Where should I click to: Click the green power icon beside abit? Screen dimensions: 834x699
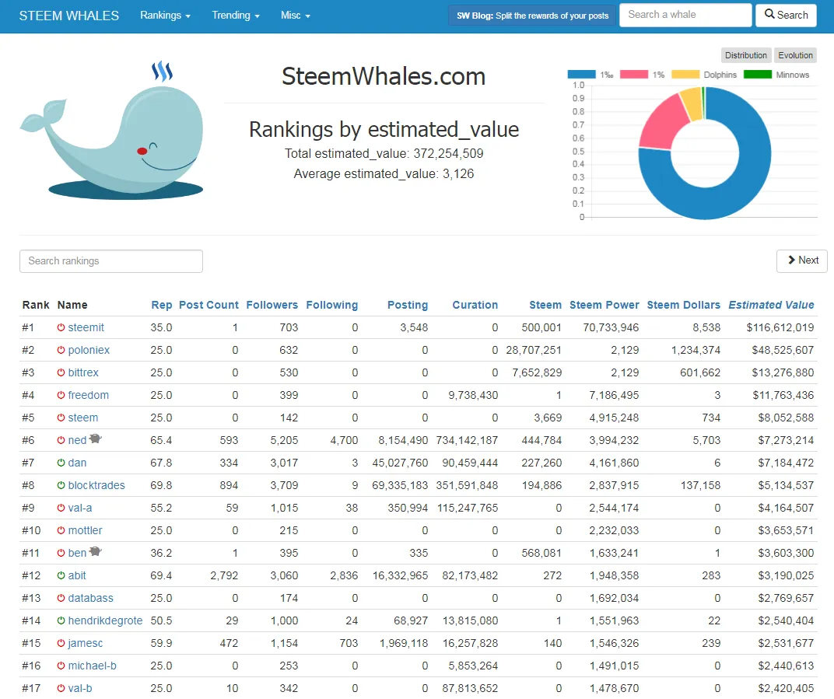(61, 575)
